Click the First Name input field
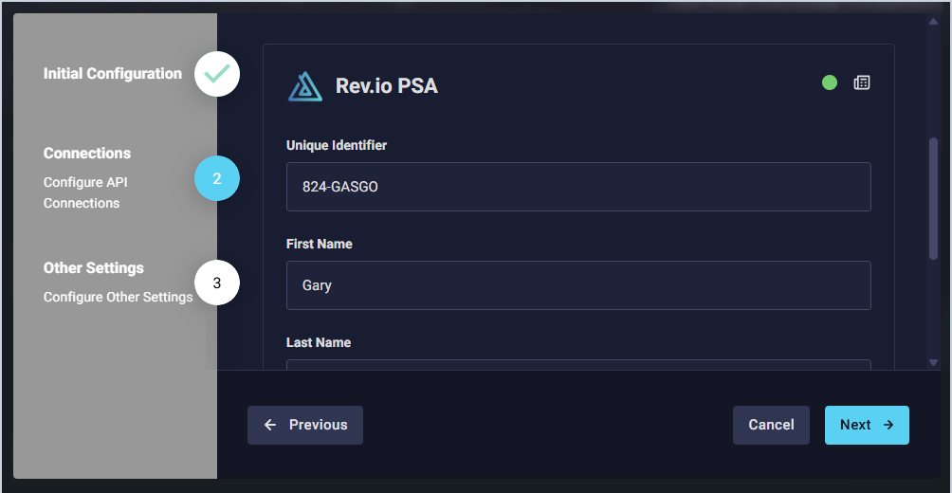Viewport: 952px width, 493px height. coord(578,285)
